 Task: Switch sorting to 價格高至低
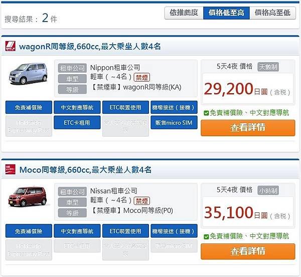click(272, 13)
